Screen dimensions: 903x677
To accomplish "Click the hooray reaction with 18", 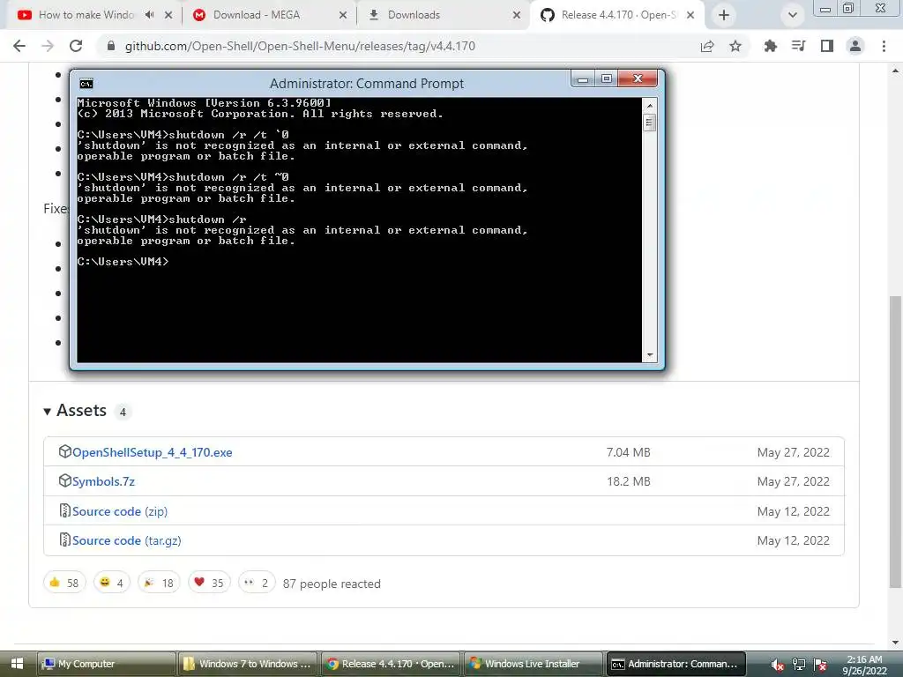I will (x=159, y=583).
